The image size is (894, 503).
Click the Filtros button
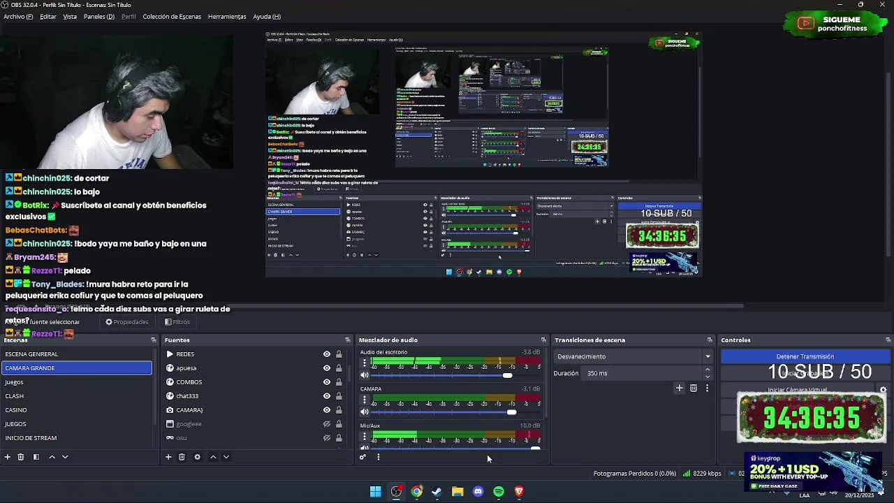click(177, 322)
